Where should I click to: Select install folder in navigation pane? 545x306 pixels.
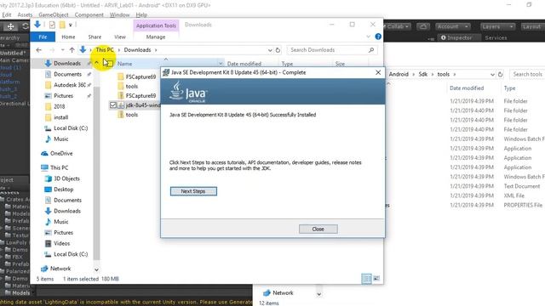tap(60, 117)
